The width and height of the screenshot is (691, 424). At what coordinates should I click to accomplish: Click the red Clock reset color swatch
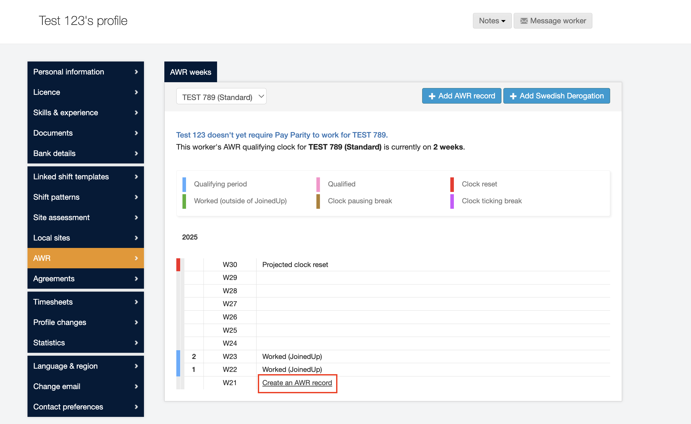tap(452, 184)
